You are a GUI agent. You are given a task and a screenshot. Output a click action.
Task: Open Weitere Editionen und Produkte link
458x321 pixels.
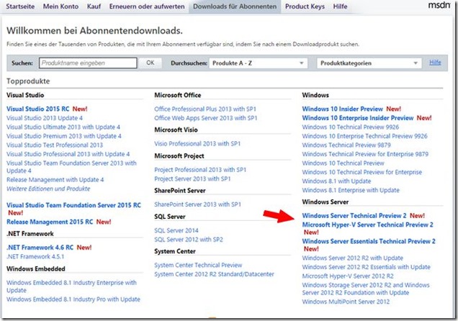pos(47,189)
